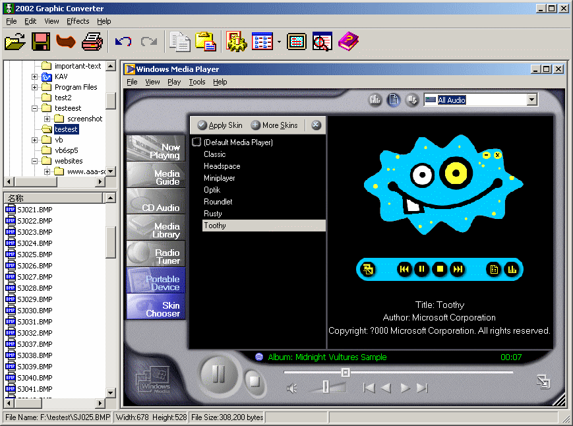Click the list view mode toolbar icon

point(262,42)
